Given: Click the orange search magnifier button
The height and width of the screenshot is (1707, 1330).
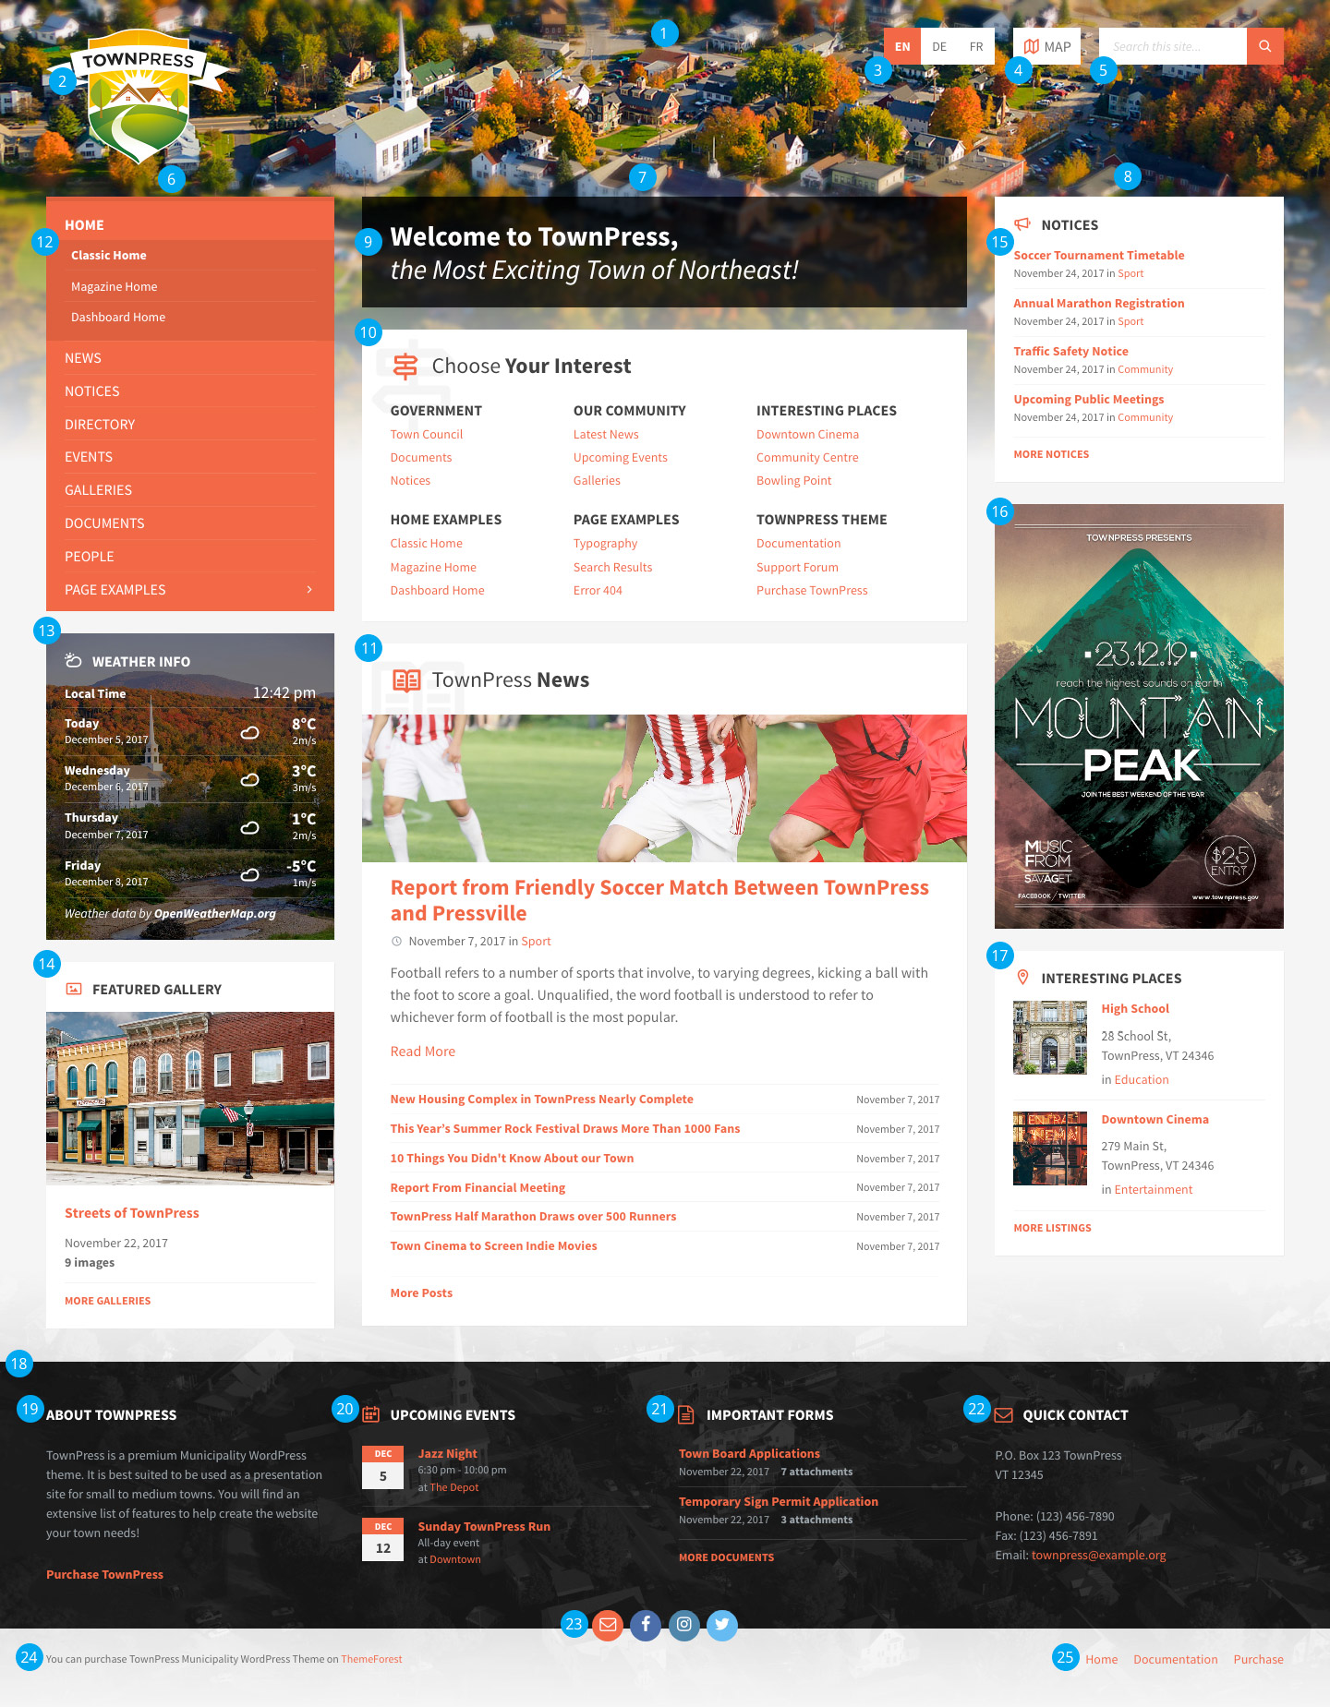Looking at the screenshot, I should click(x=1264, y=46).
